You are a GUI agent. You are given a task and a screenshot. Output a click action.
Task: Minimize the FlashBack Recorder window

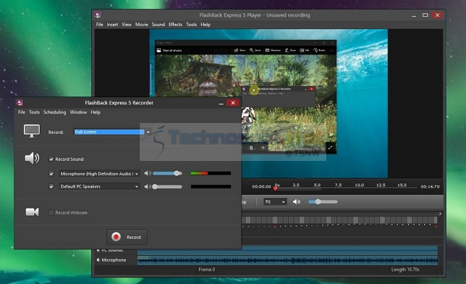tap(221, 103)
